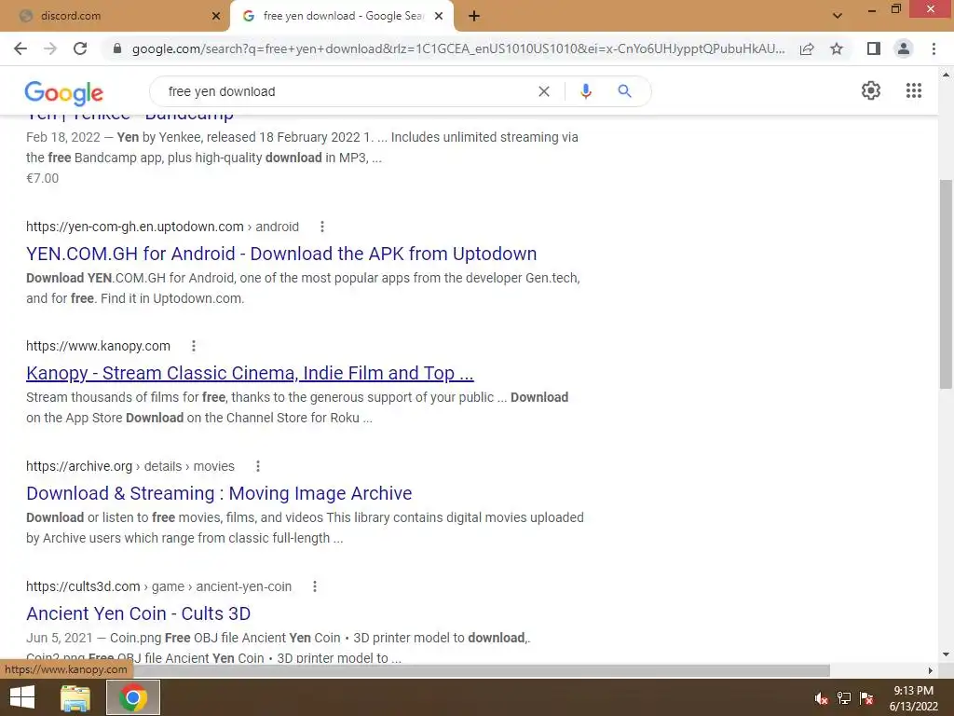Open Chrome side panel

coord(874,48)
